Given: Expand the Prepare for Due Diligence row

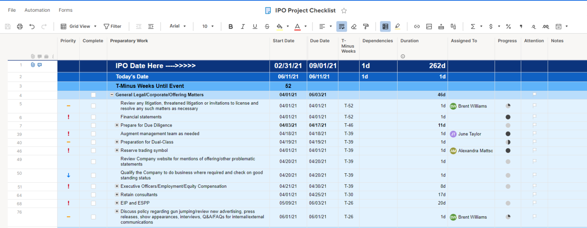Looking at the screenshot, I should tap(117, 125).
